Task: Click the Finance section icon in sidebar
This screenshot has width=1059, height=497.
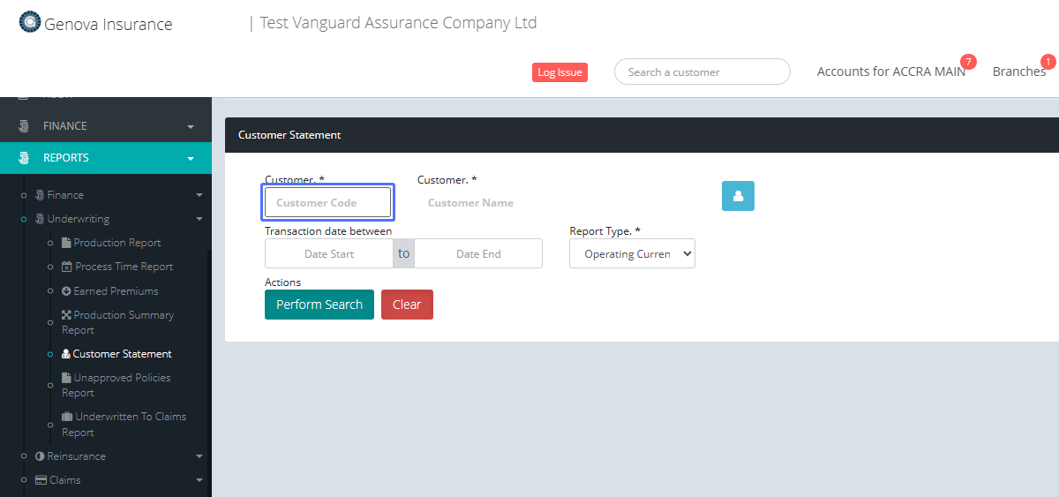Action: [x=24, y=126]
